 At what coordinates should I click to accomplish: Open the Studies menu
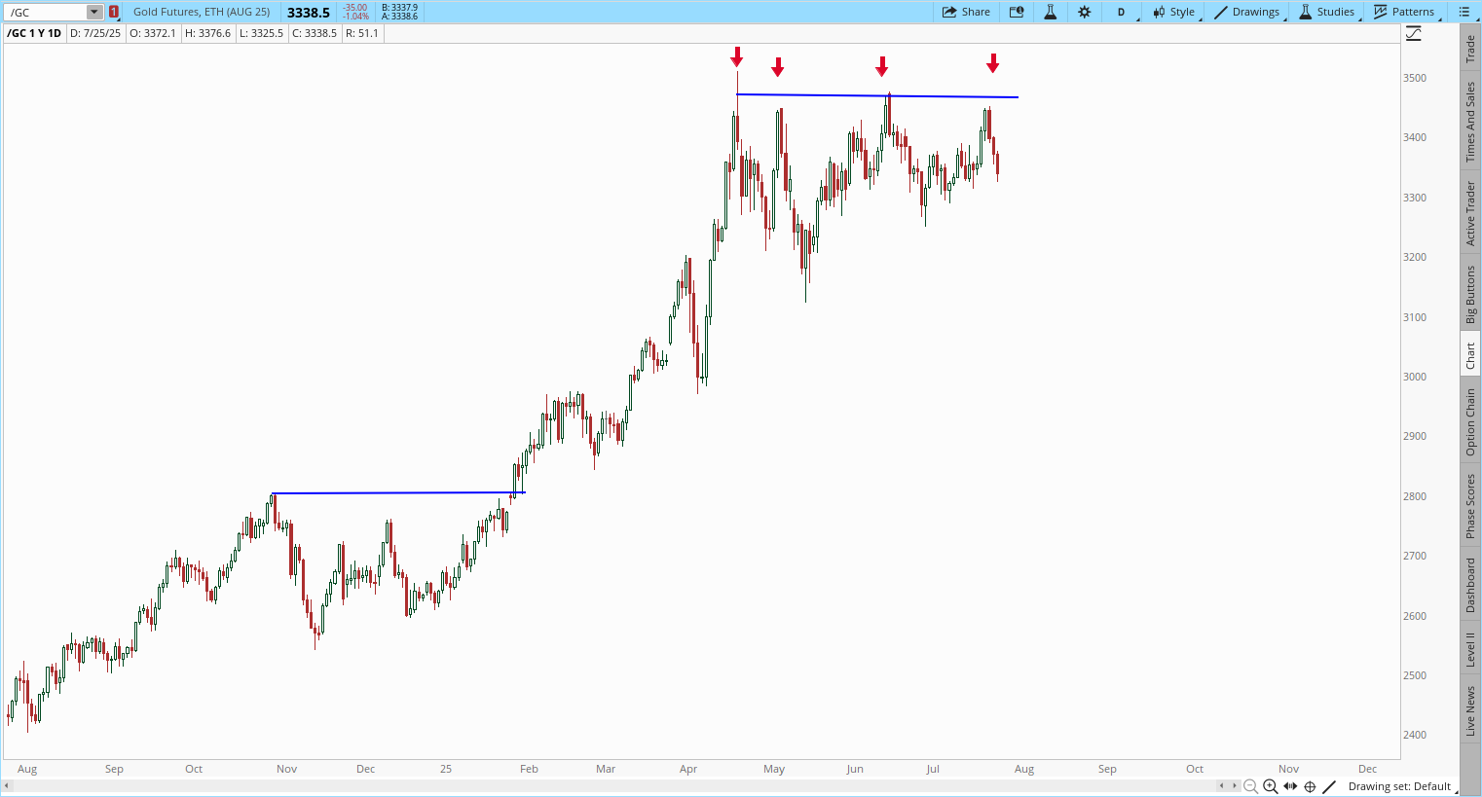pos(1328,12)
